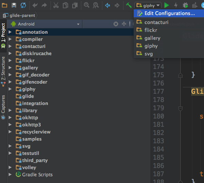Open the Android project view dropdown
This screenshot has width=204, height=183.
point(45,24)
